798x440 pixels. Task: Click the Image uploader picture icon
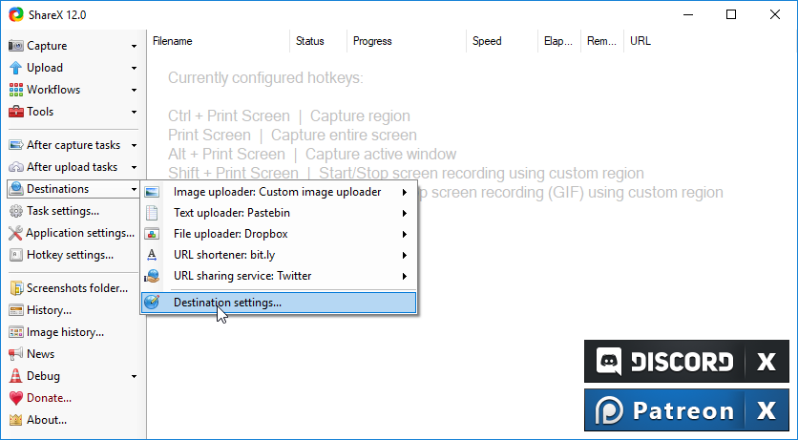(152, 192)
